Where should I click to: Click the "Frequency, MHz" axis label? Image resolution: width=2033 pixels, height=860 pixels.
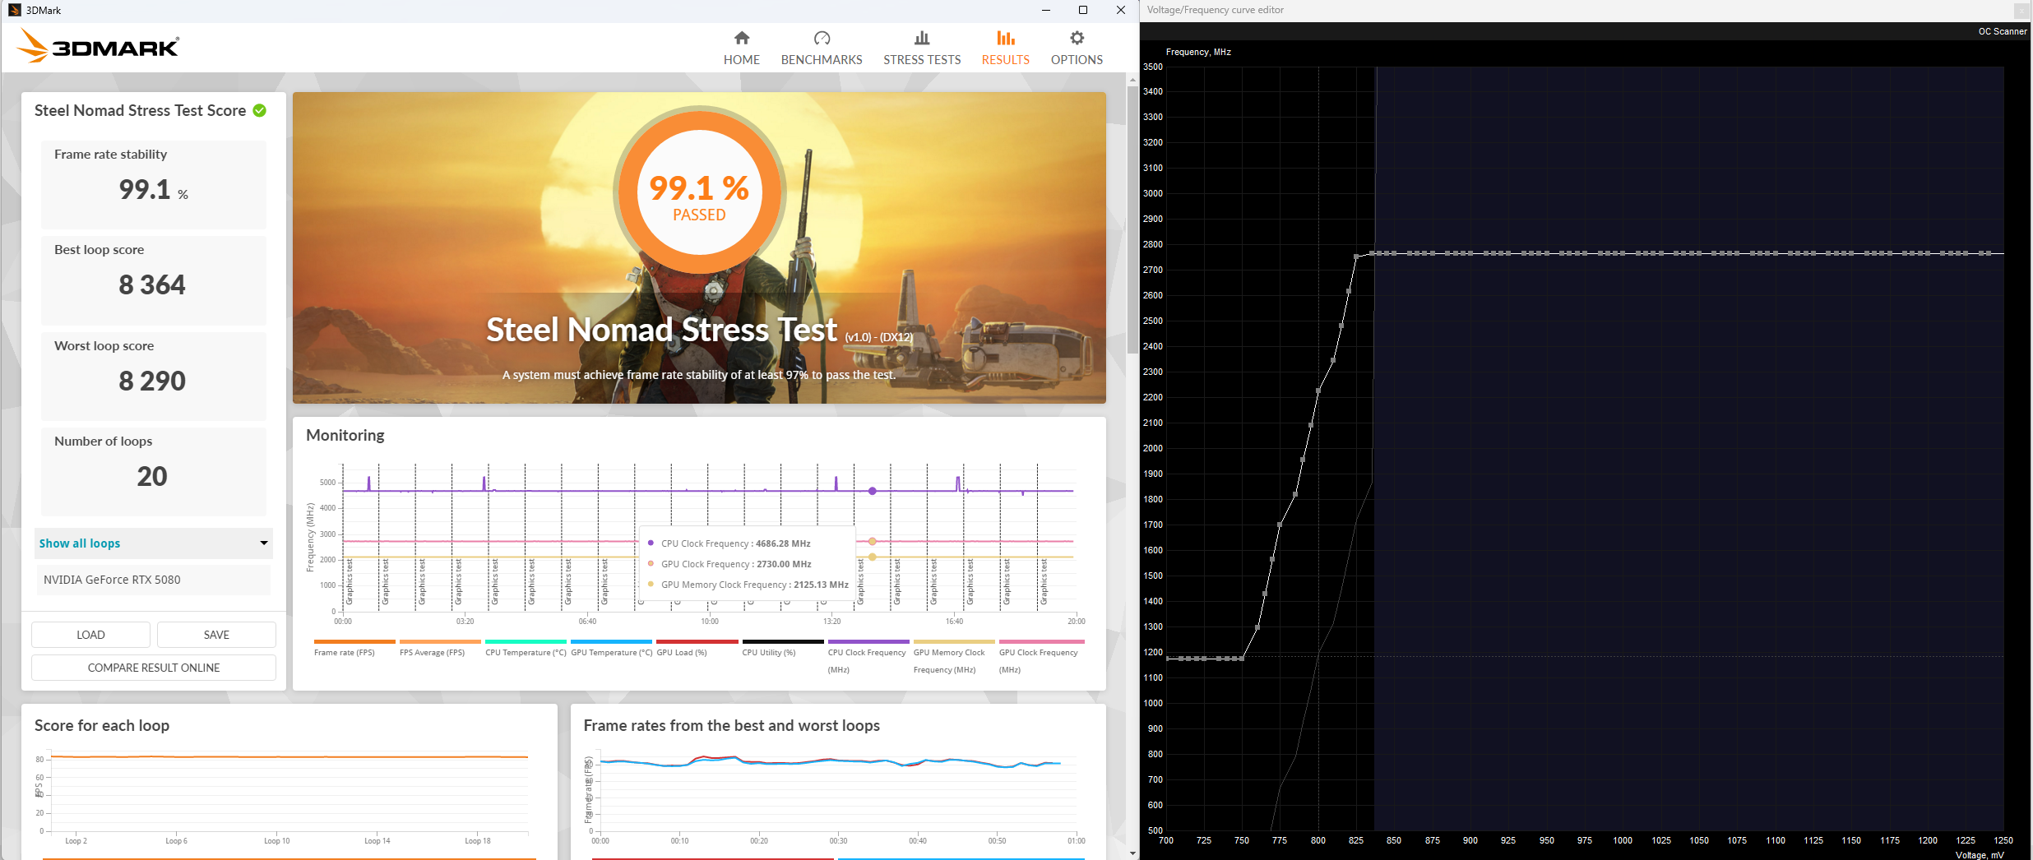point(1198,52)
